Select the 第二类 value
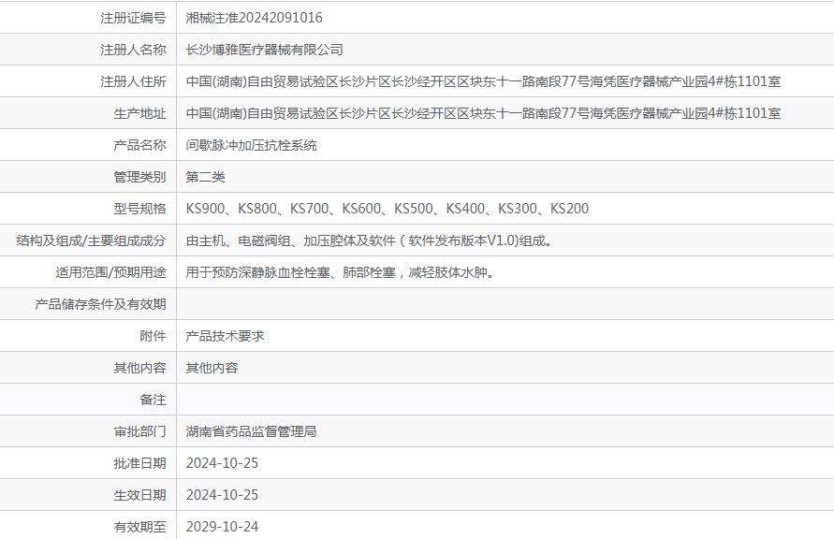 point(205,177)
